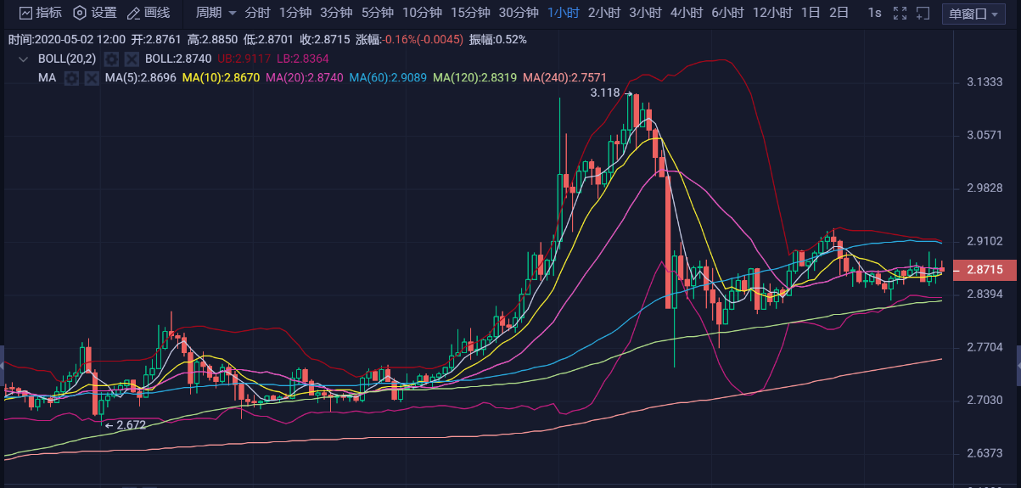Open the 指标 indicators panel
1021x488 pixels.
point(40,13)
